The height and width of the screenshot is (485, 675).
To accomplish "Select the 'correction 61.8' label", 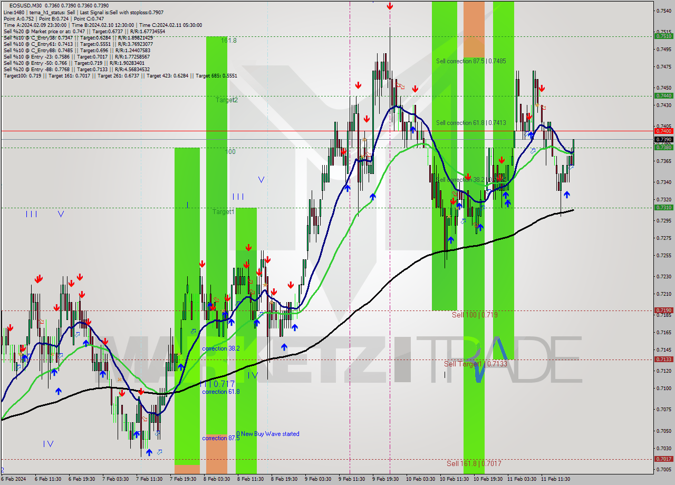I will point(220,392).
